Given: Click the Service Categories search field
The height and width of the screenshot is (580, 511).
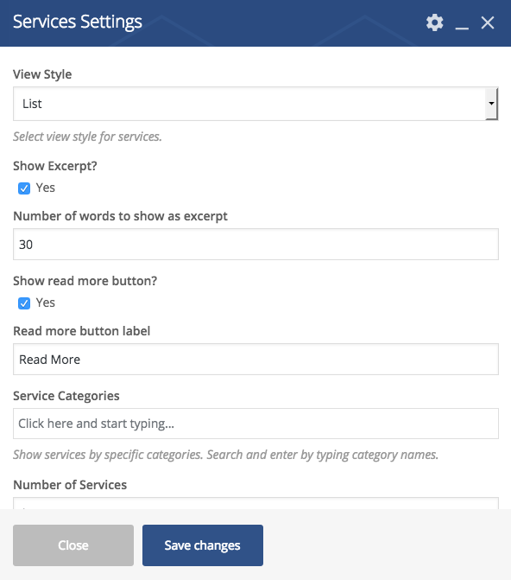Looking at the screenshot, I should click(x=255, y=424).
